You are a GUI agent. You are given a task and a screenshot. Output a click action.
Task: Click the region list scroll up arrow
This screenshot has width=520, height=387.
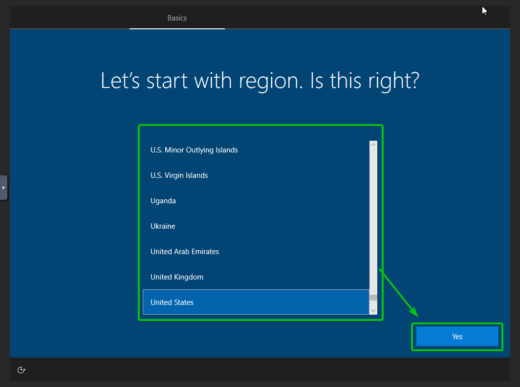(373, 145)
